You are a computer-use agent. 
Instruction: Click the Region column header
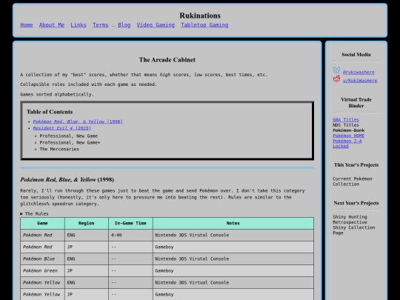click(87, 223)
